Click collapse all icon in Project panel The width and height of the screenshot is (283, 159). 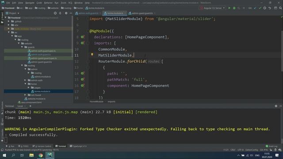[x=60, y=13]
